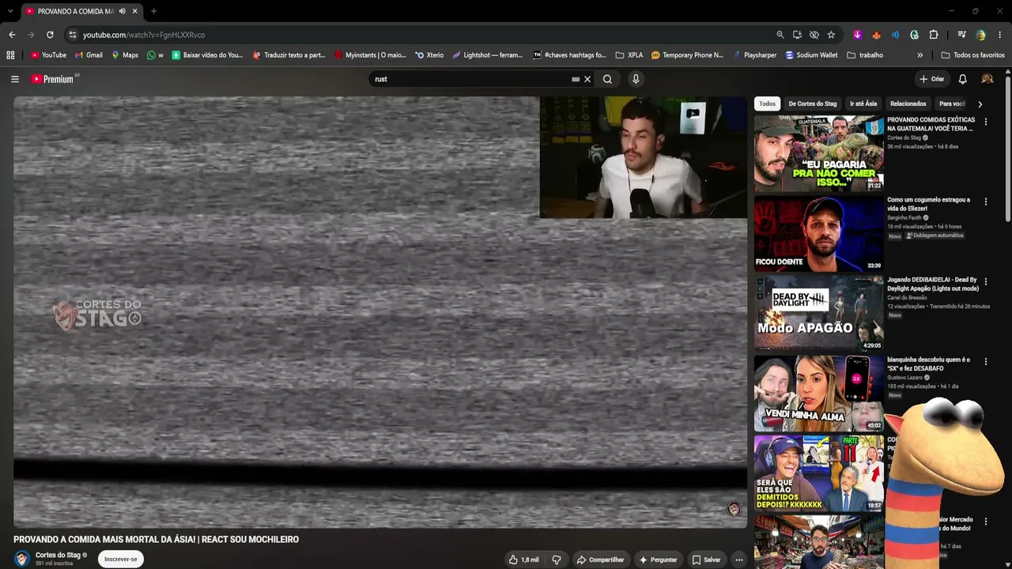Click in the YouTube search field

click(x=472, y=79)
